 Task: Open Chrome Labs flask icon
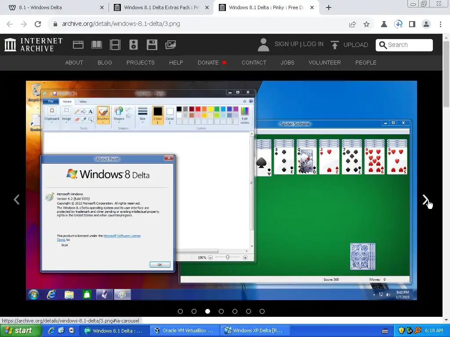(x=384, y=25)
